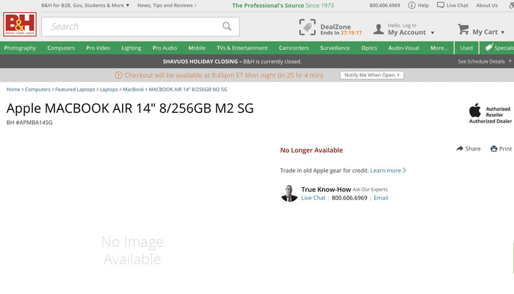Open the shopping cart icon
Viewport: 514px width, 294px height.
point(463,29)
